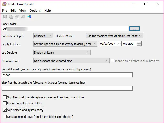This screenshot has height=123, width=164.
Task: Open the Help menu
Action: click(x=47, y=11)
